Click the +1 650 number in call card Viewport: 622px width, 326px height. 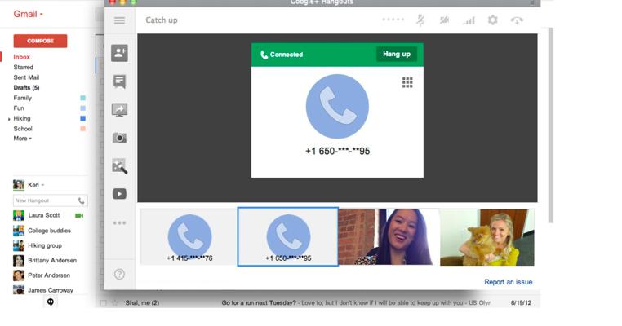click(337, 152)
